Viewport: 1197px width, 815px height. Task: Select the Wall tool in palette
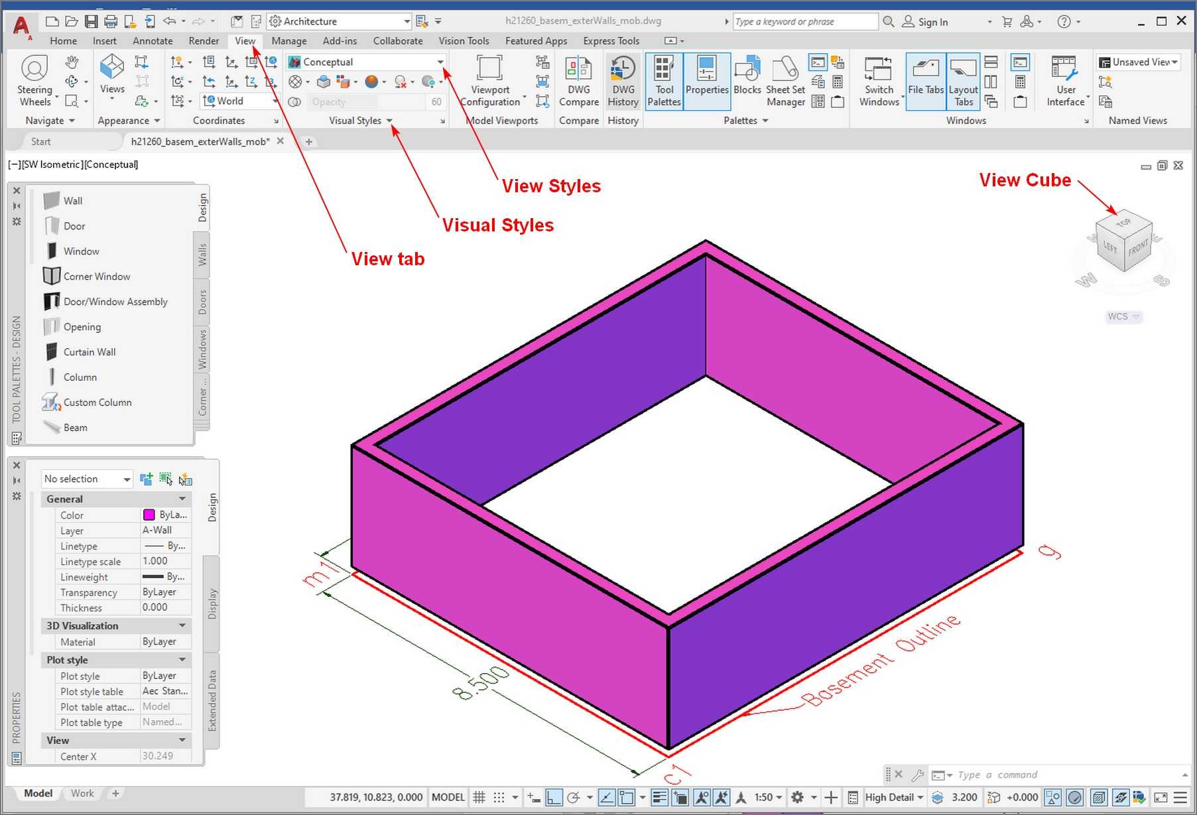(x=64, y=200)
